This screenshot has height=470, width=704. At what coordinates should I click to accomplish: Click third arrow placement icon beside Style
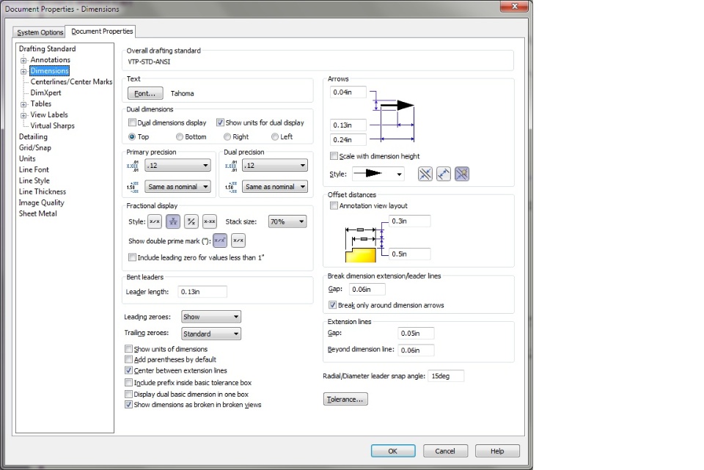pos(462,174)
